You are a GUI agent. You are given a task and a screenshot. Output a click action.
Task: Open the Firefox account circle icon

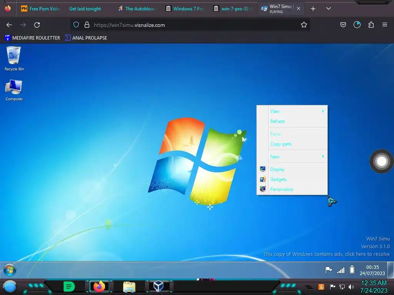357,25
